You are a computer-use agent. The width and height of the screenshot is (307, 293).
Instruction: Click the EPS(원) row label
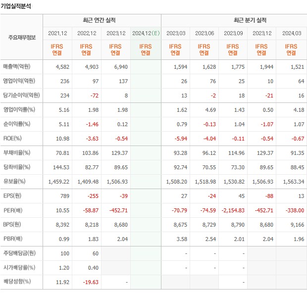[12, 195]
